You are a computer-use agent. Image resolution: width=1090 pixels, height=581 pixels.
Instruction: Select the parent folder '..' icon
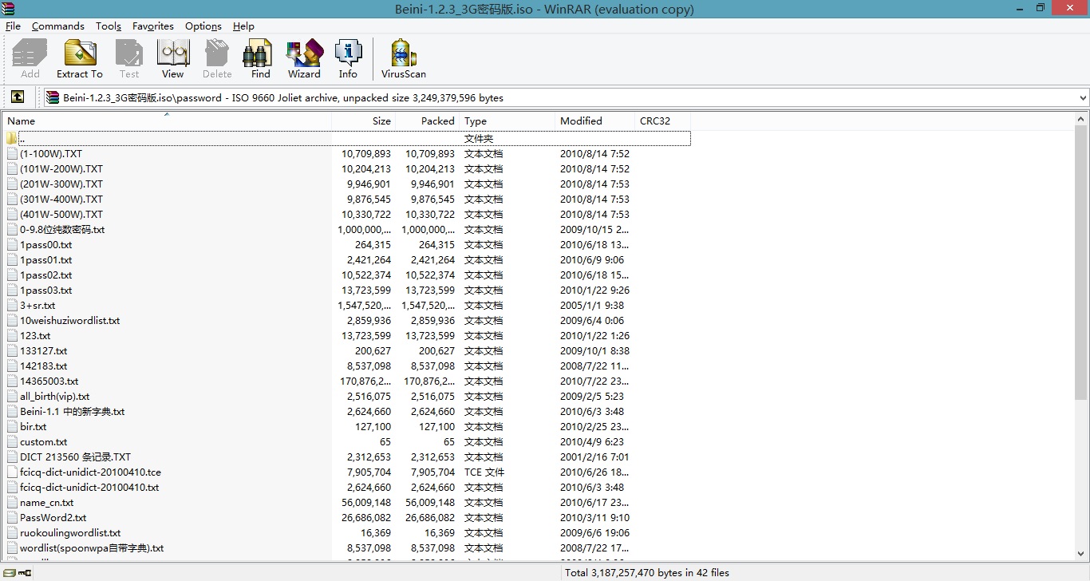coord(12,139)
